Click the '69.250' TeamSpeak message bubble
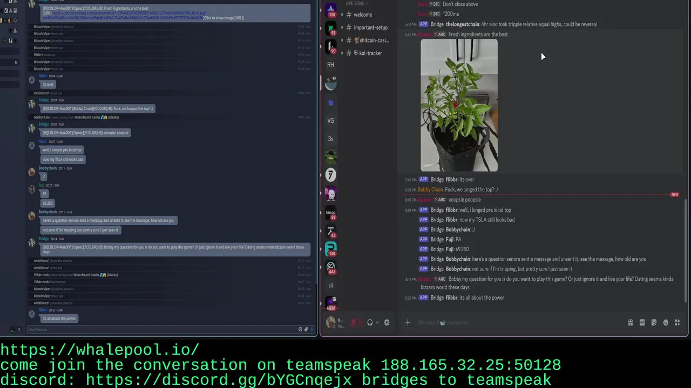The width and height of the screenshot is (691, 388). pyautogui.click(x=48, y=203)
